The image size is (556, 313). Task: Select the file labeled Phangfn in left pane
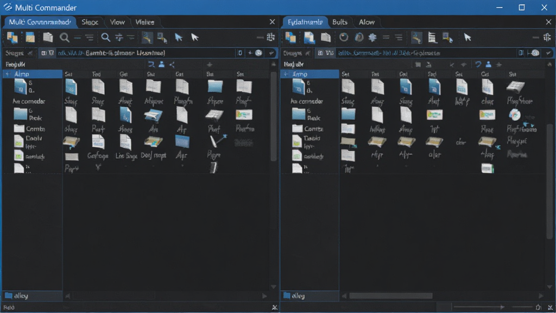(x=183, y=92)
